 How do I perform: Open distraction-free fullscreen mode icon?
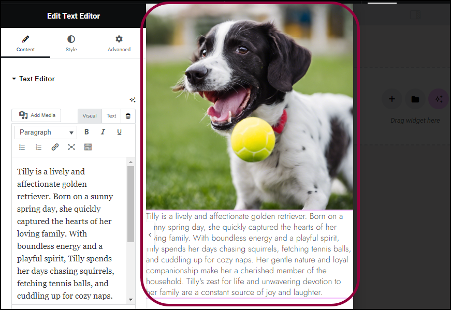[71, 147]
